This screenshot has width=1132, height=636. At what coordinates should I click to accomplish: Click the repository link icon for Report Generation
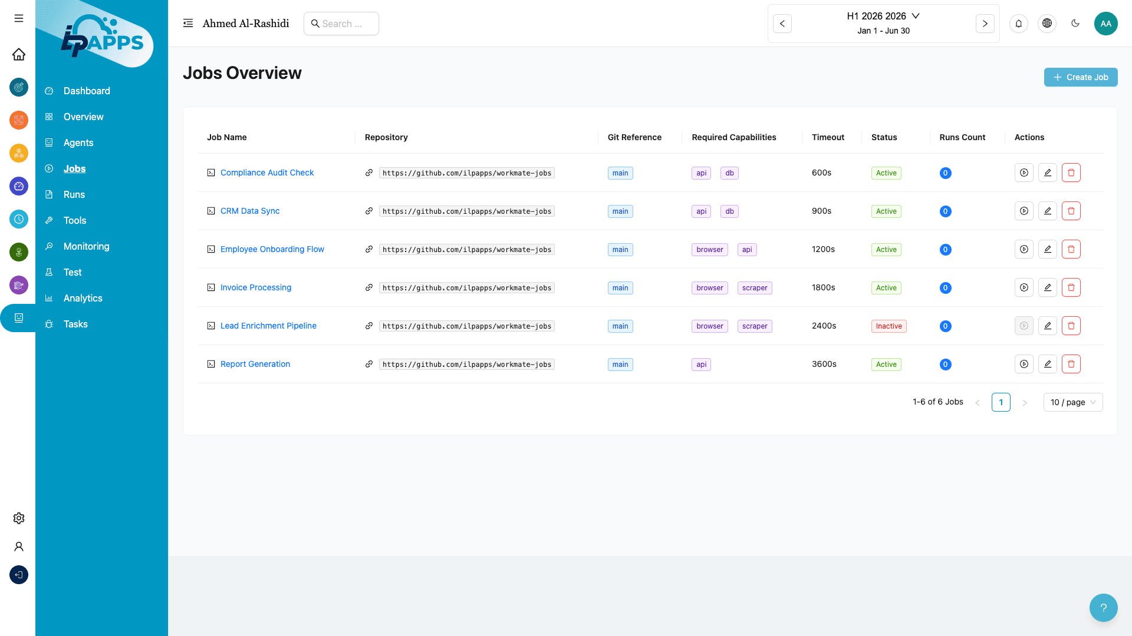(x=369, y=364)
